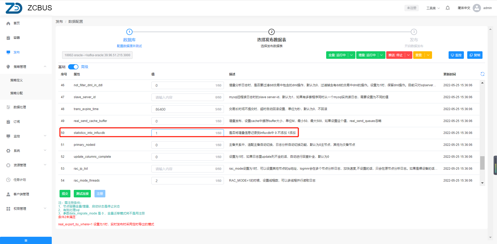This screenshot has width=497, height=244.
Task: Open the 推送: 停止 dropdown arrow
Action: tap(408, 55)
